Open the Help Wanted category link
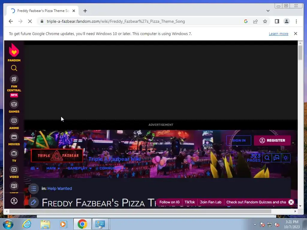 (x=60, y=189)
